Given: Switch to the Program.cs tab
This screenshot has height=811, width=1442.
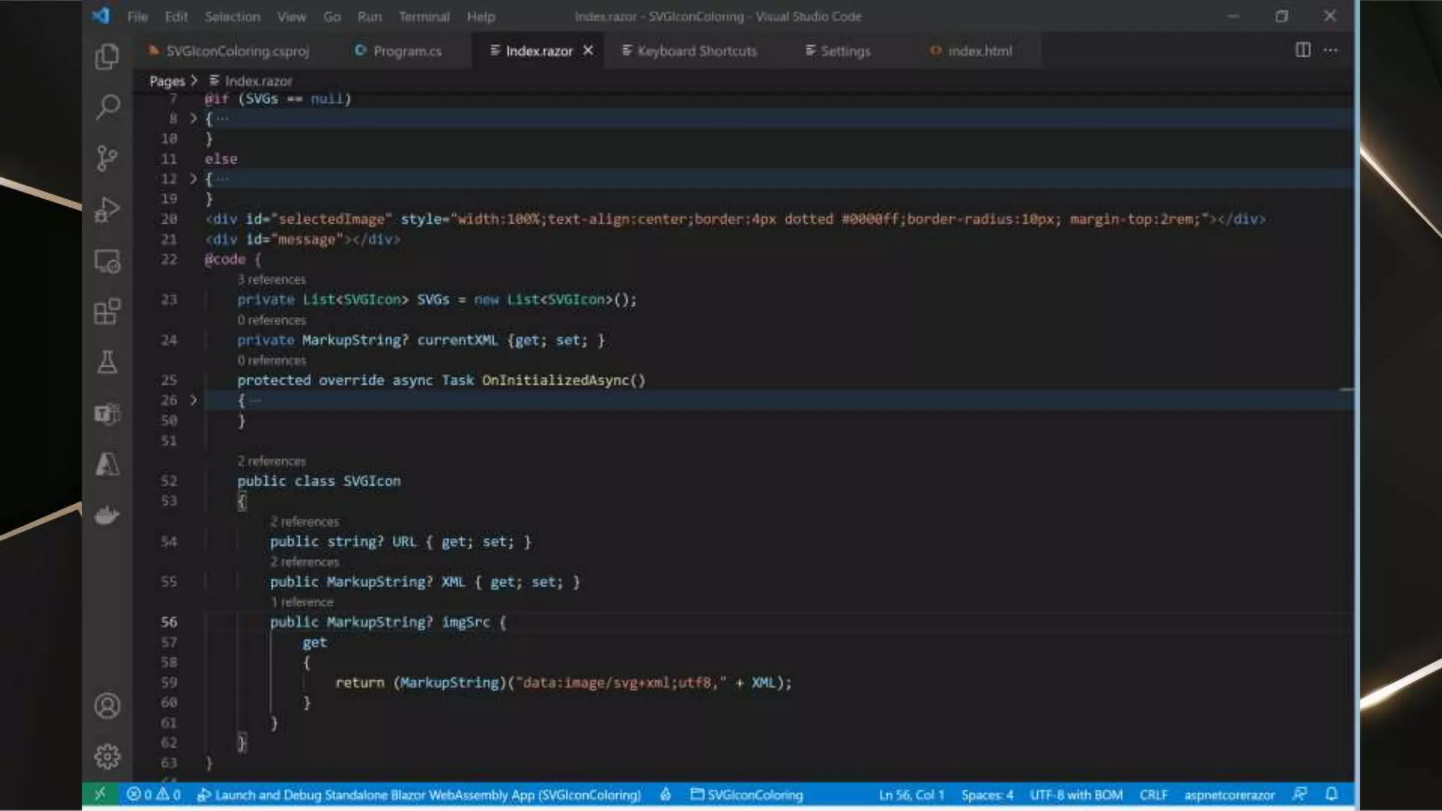Looking at the screenshot, I should click(399, 51).
